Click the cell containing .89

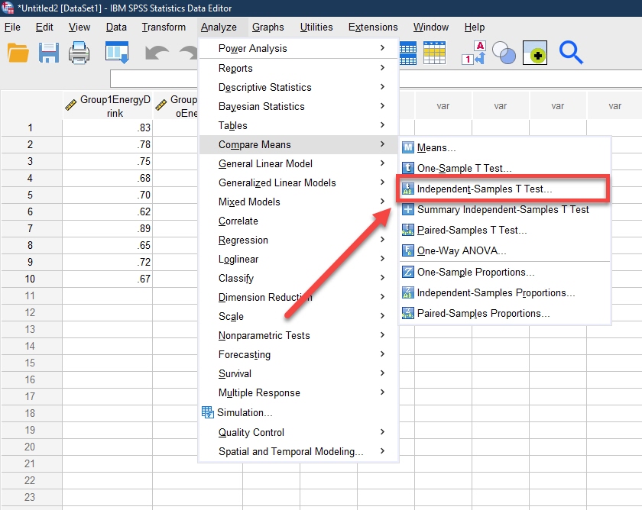tap(107, 229)
